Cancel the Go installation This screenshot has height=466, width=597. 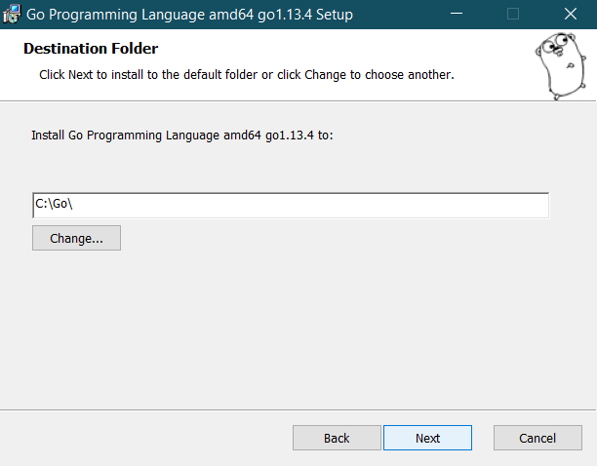[537, 438]
